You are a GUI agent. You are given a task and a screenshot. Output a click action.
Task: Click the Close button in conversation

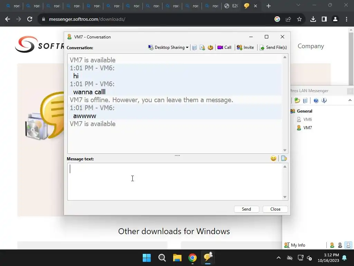point(275,209)
